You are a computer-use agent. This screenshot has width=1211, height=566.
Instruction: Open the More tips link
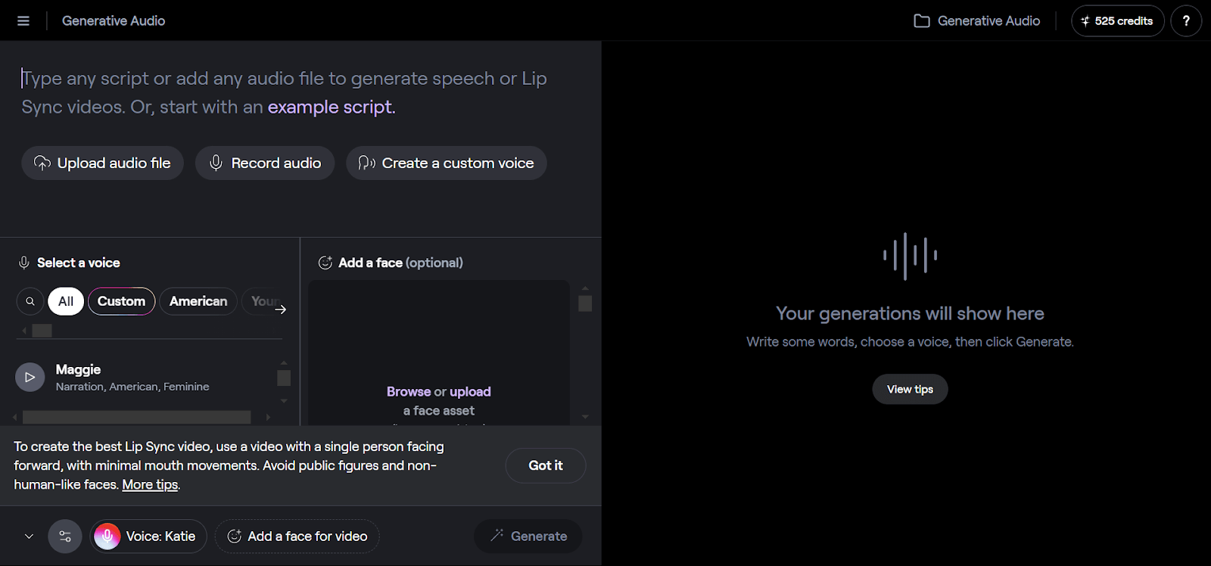150,484
